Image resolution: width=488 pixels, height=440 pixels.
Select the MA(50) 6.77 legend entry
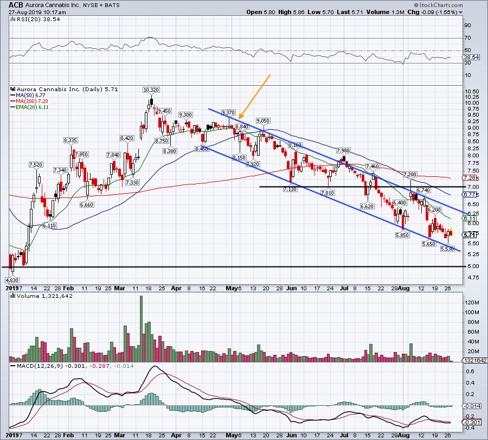(x=28, y=95)
